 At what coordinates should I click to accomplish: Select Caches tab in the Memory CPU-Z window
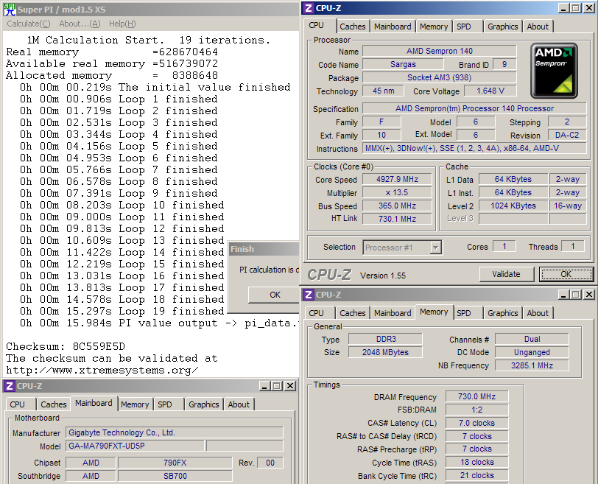pyautogui.click(x=352, y=313)
